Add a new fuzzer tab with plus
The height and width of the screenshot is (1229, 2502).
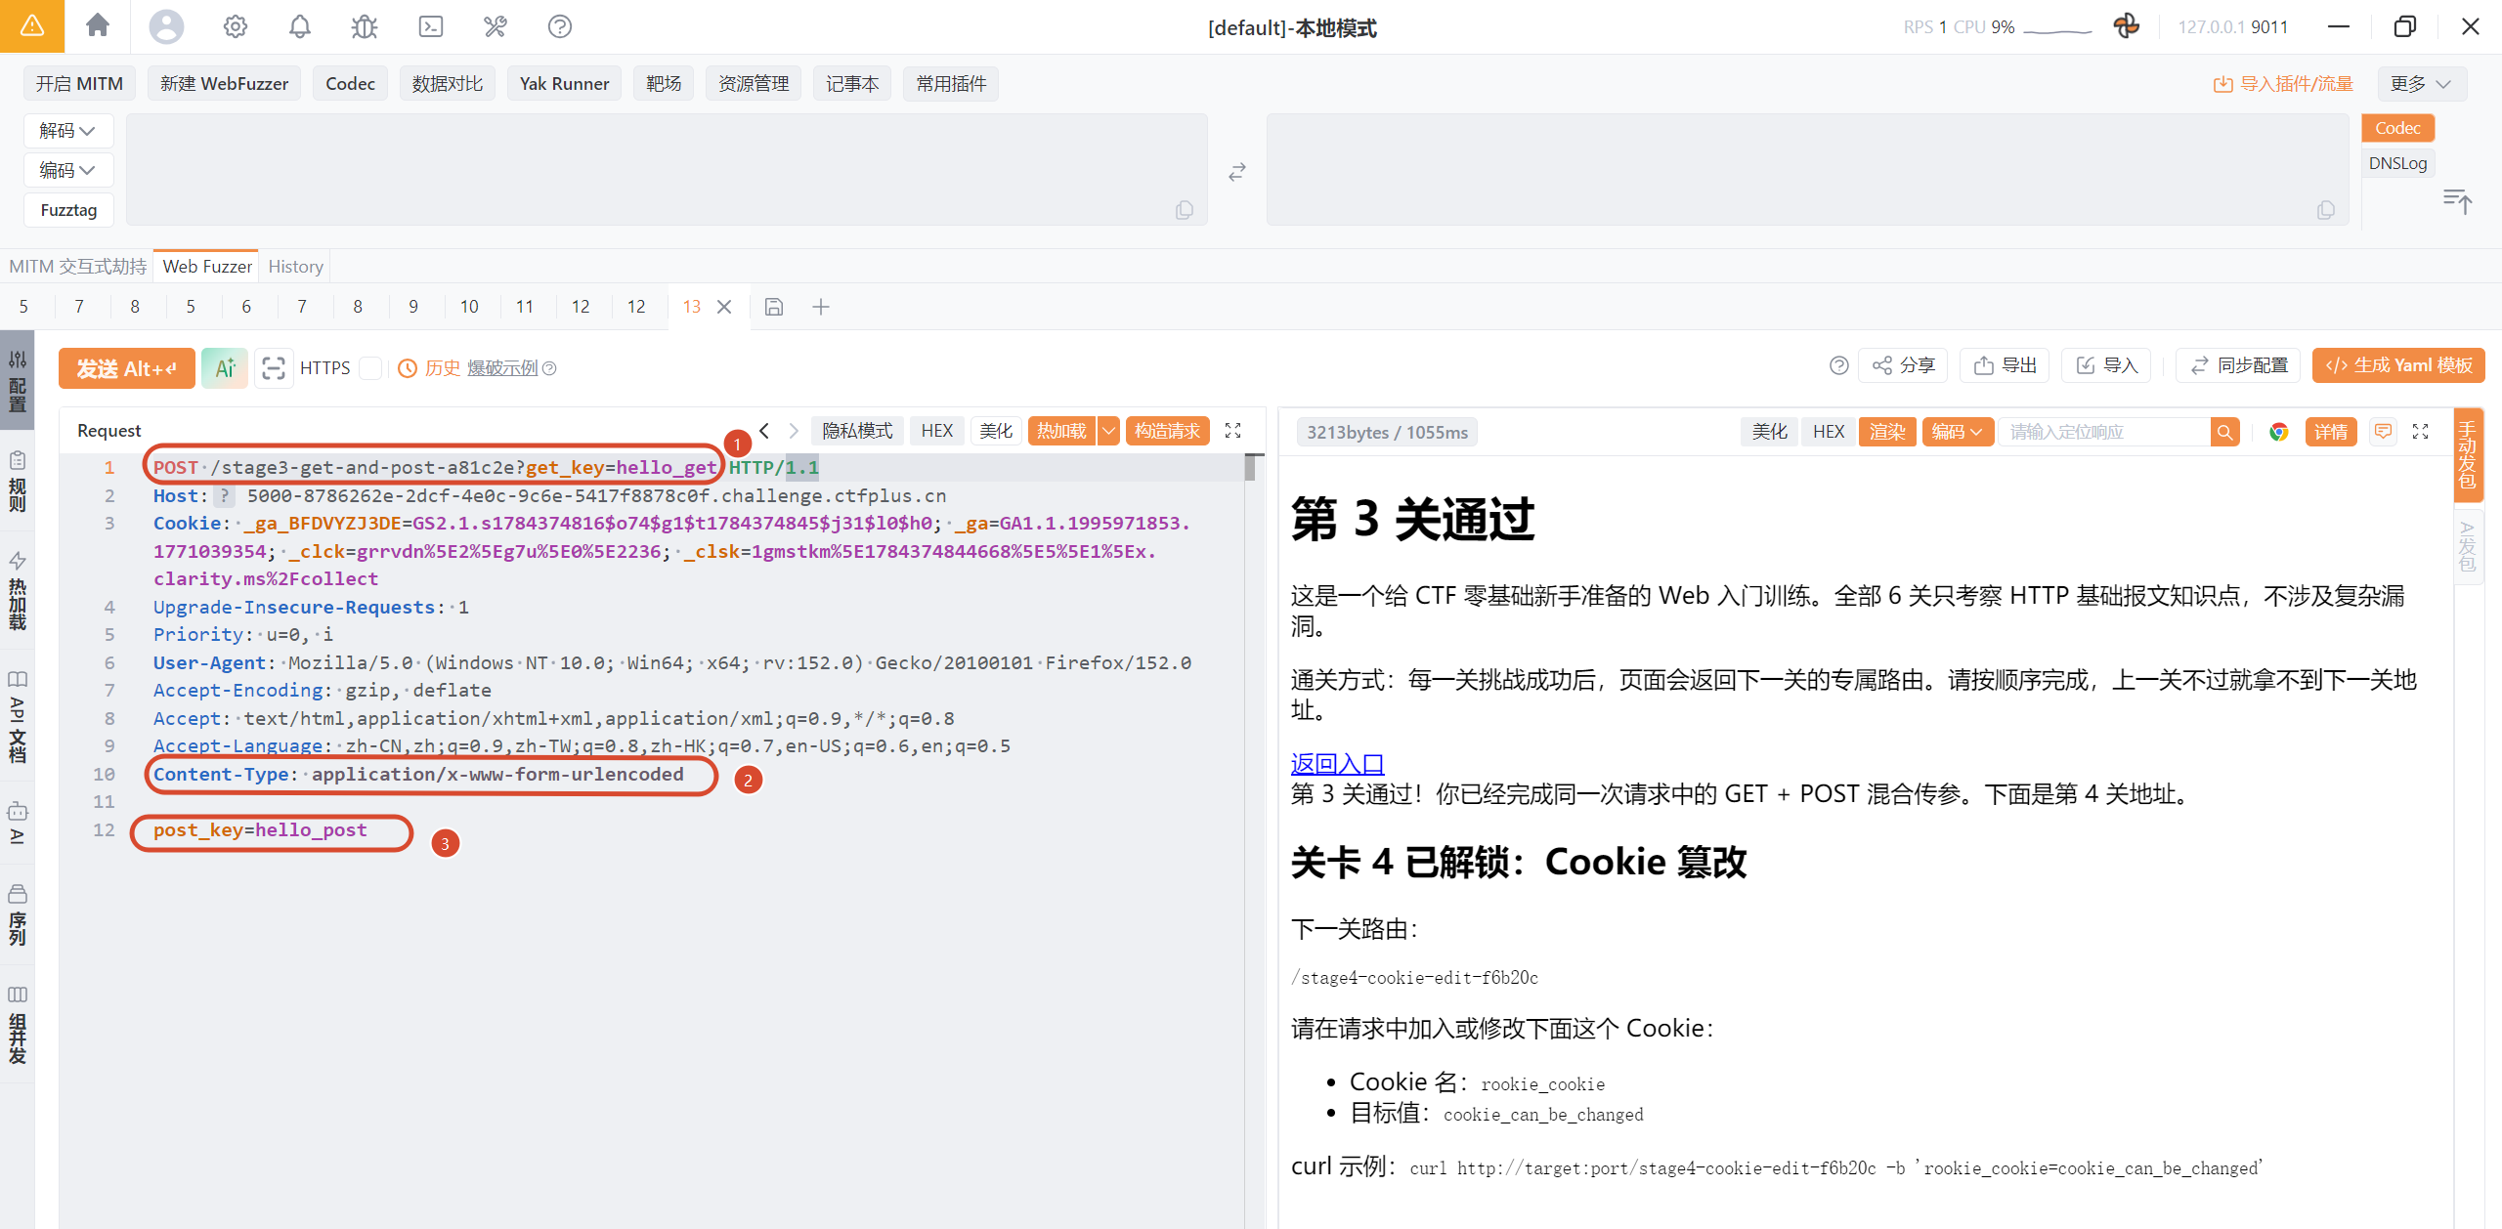pyautogui.click(x=821, y=307)
